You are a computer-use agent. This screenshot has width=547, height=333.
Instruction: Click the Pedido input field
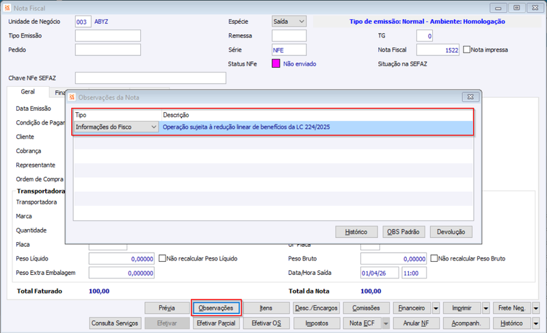108,50
